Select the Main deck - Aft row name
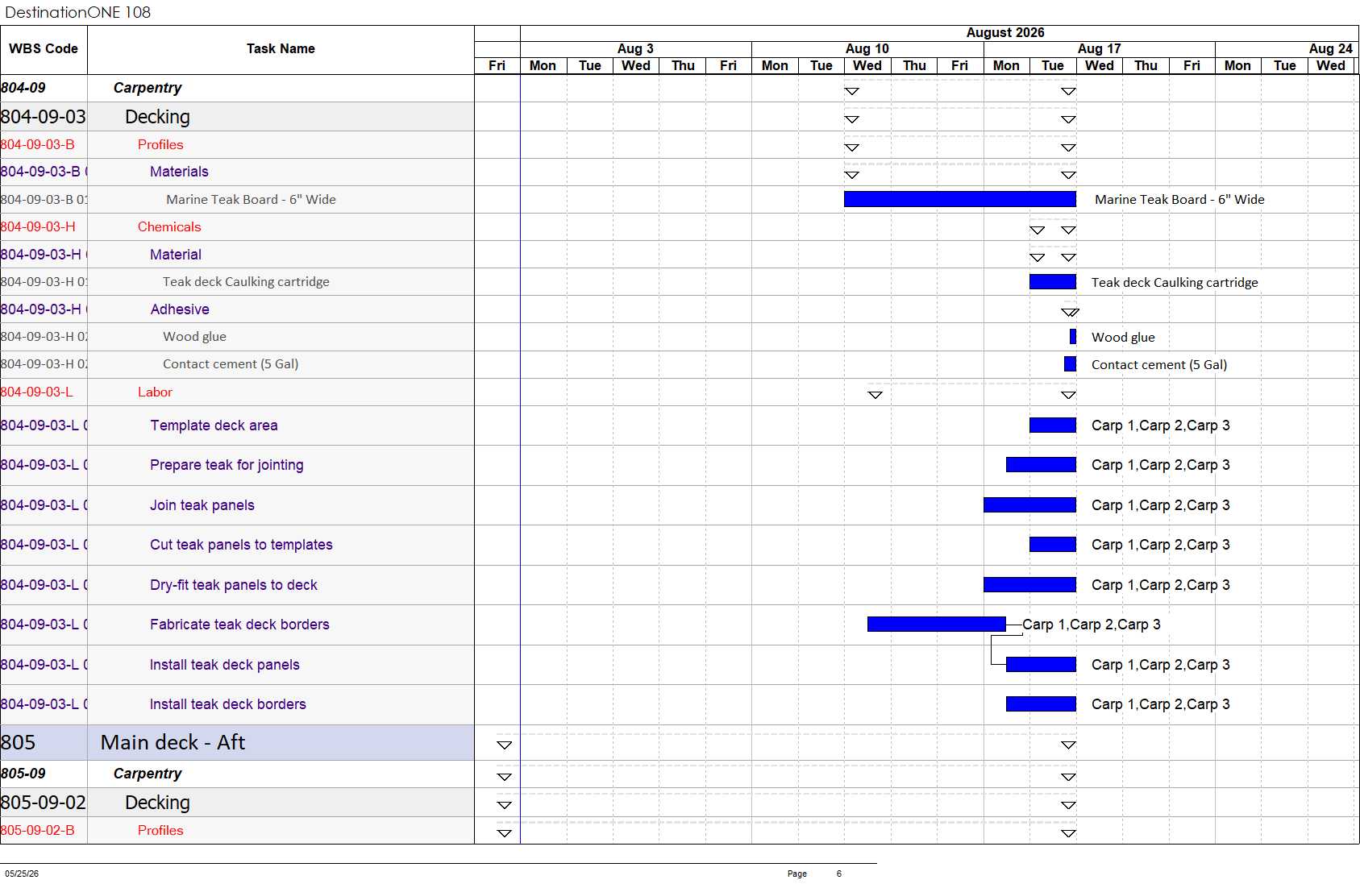Viewport: 1360px width, 884px height. (x=173, y=743)
